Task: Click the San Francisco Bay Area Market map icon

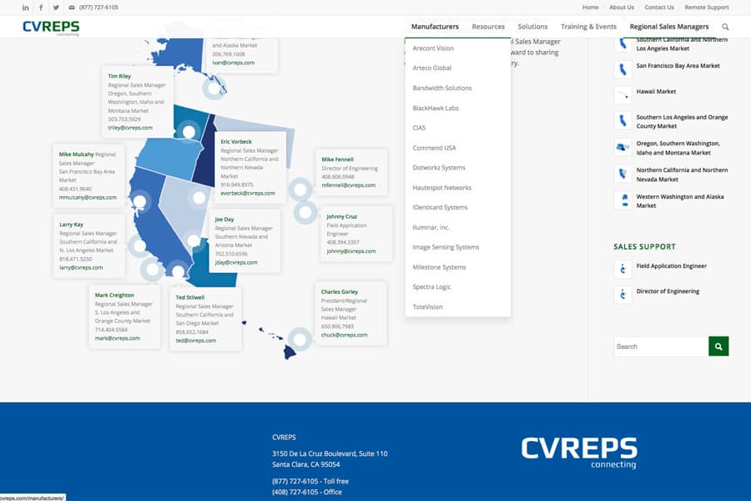Action: (622, 69)
